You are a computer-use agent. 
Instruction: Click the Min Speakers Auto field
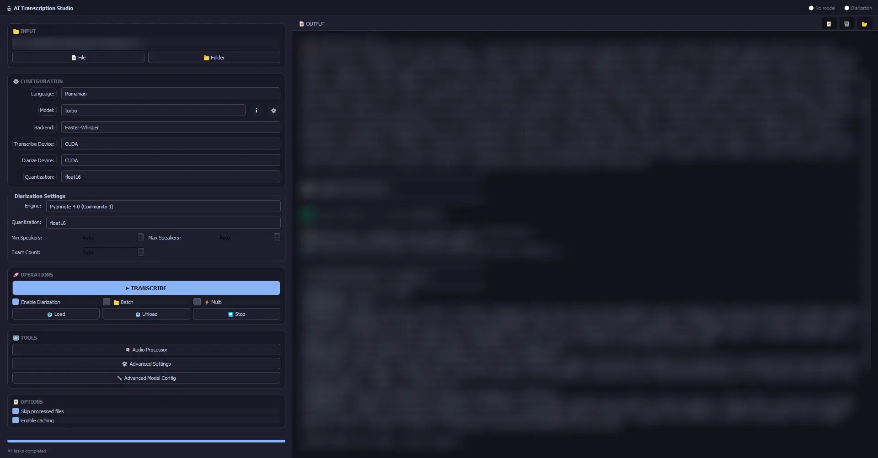point(109,238)
